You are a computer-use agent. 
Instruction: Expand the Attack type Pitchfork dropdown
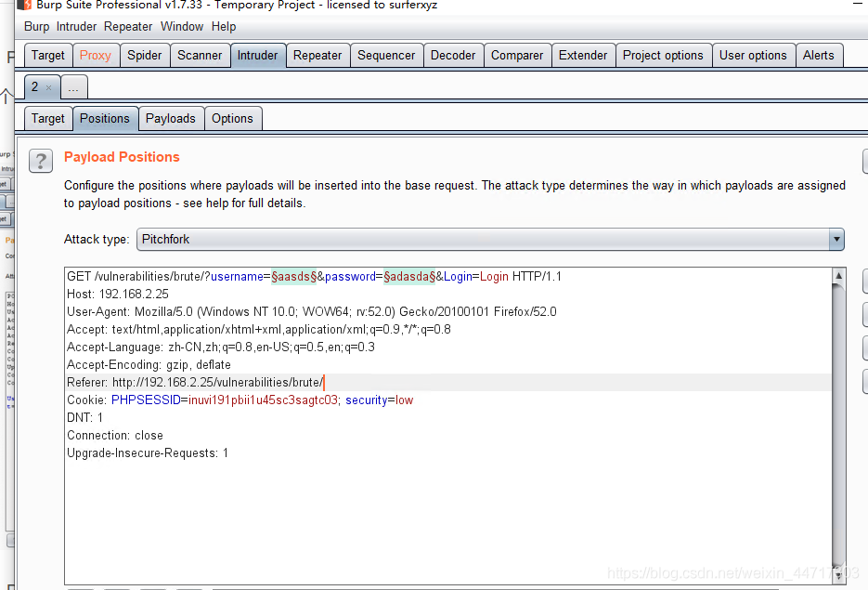click(490, 240)
